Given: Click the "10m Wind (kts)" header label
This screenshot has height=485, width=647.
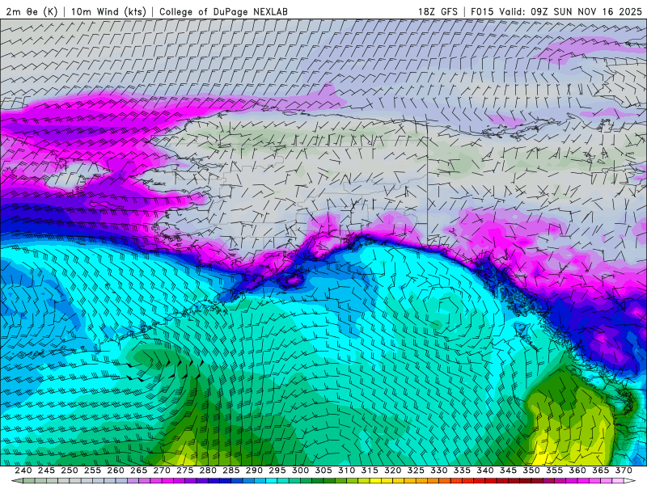Looking at the screenshot, I should pyautogui.click(x=108, y=11).
